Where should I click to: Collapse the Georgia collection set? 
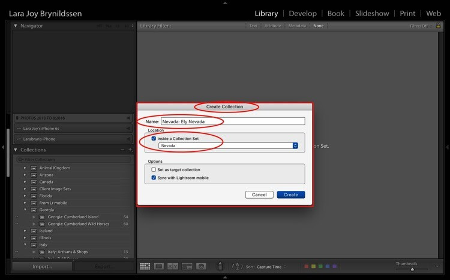coord(25,210)
